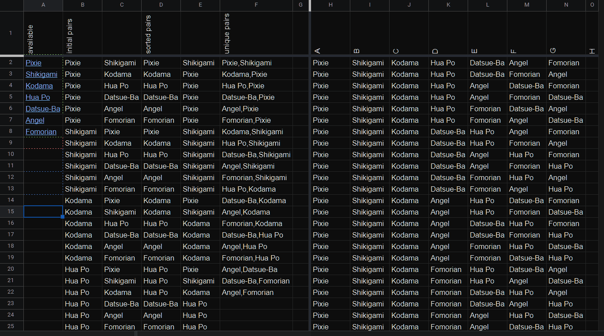Image resolution: width=604 pixels, height=336 pixels.
Task: Follow the Fomorian link in column A
Action: pos(41,132)
